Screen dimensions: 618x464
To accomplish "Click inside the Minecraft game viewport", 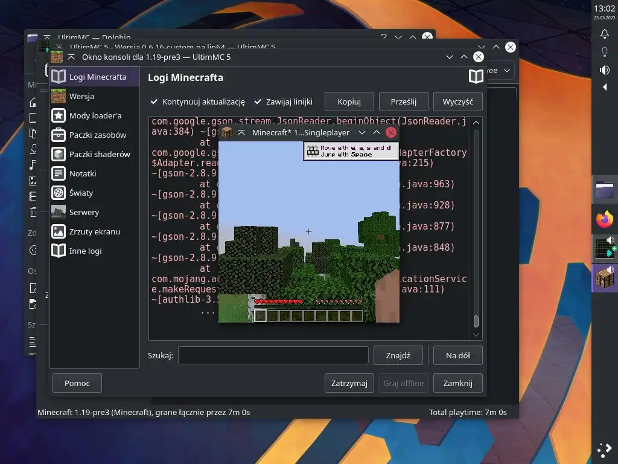I will pos(308,231).
